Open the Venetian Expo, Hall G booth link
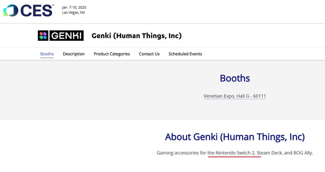The height and width of the screenshot is (172, 325). click(234, 96)
